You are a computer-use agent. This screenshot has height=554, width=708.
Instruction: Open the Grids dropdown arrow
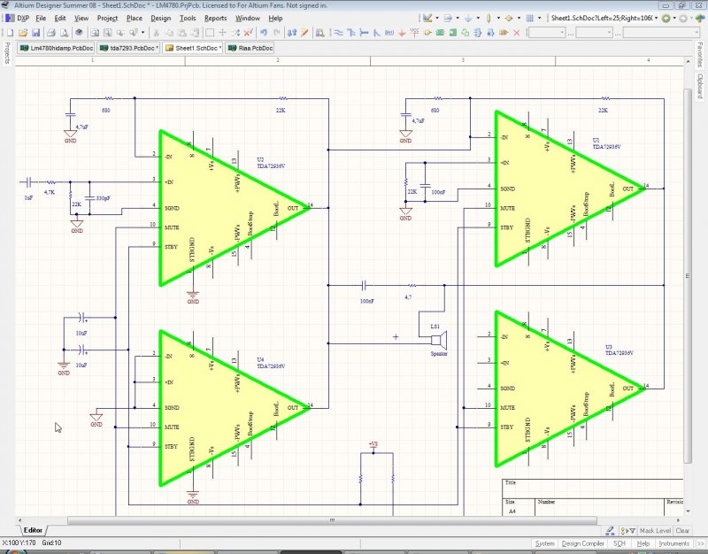coord(539,18)
